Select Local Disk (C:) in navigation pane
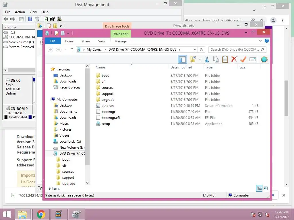The width and height of the screenshot is (294, 220). 70,142
